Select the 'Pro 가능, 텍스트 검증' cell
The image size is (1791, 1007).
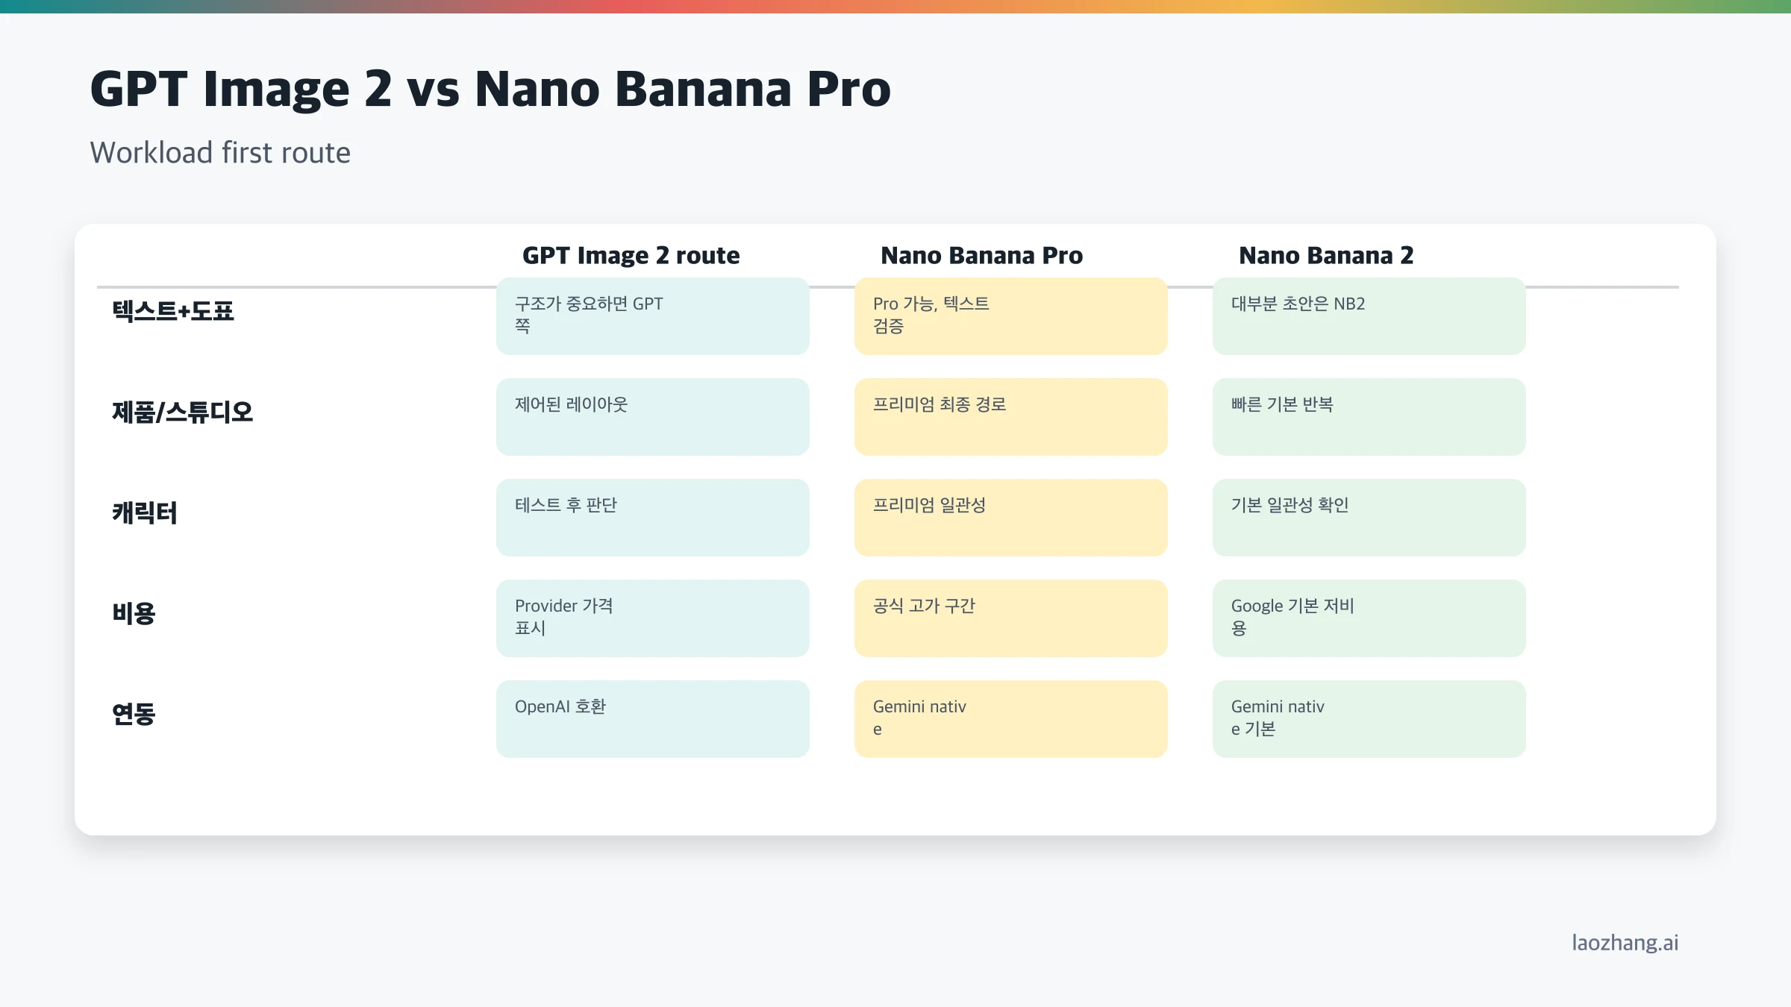[1010, 316]
